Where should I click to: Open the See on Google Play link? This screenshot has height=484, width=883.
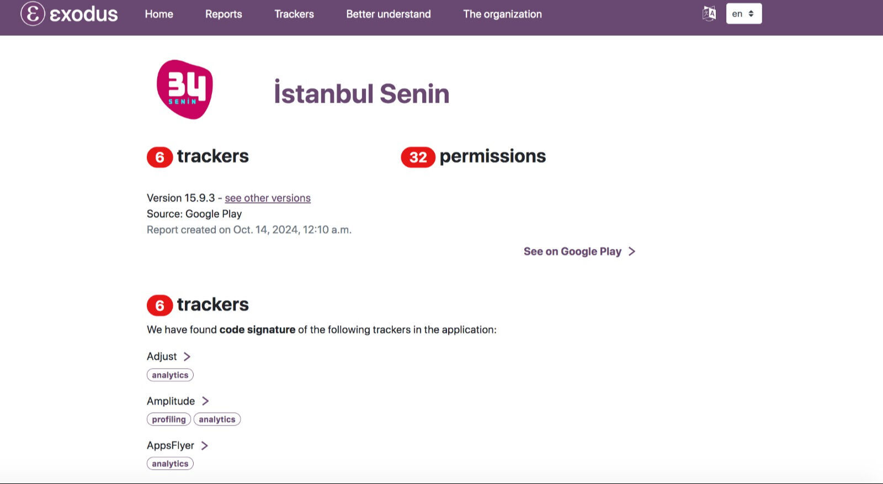pyautogui.click(x=572, y=251)
